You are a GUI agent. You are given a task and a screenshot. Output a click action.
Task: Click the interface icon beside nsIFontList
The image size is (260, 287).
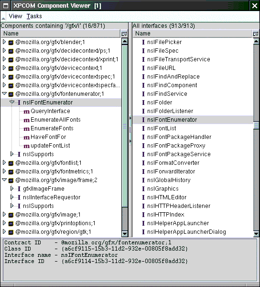[143, 128]
